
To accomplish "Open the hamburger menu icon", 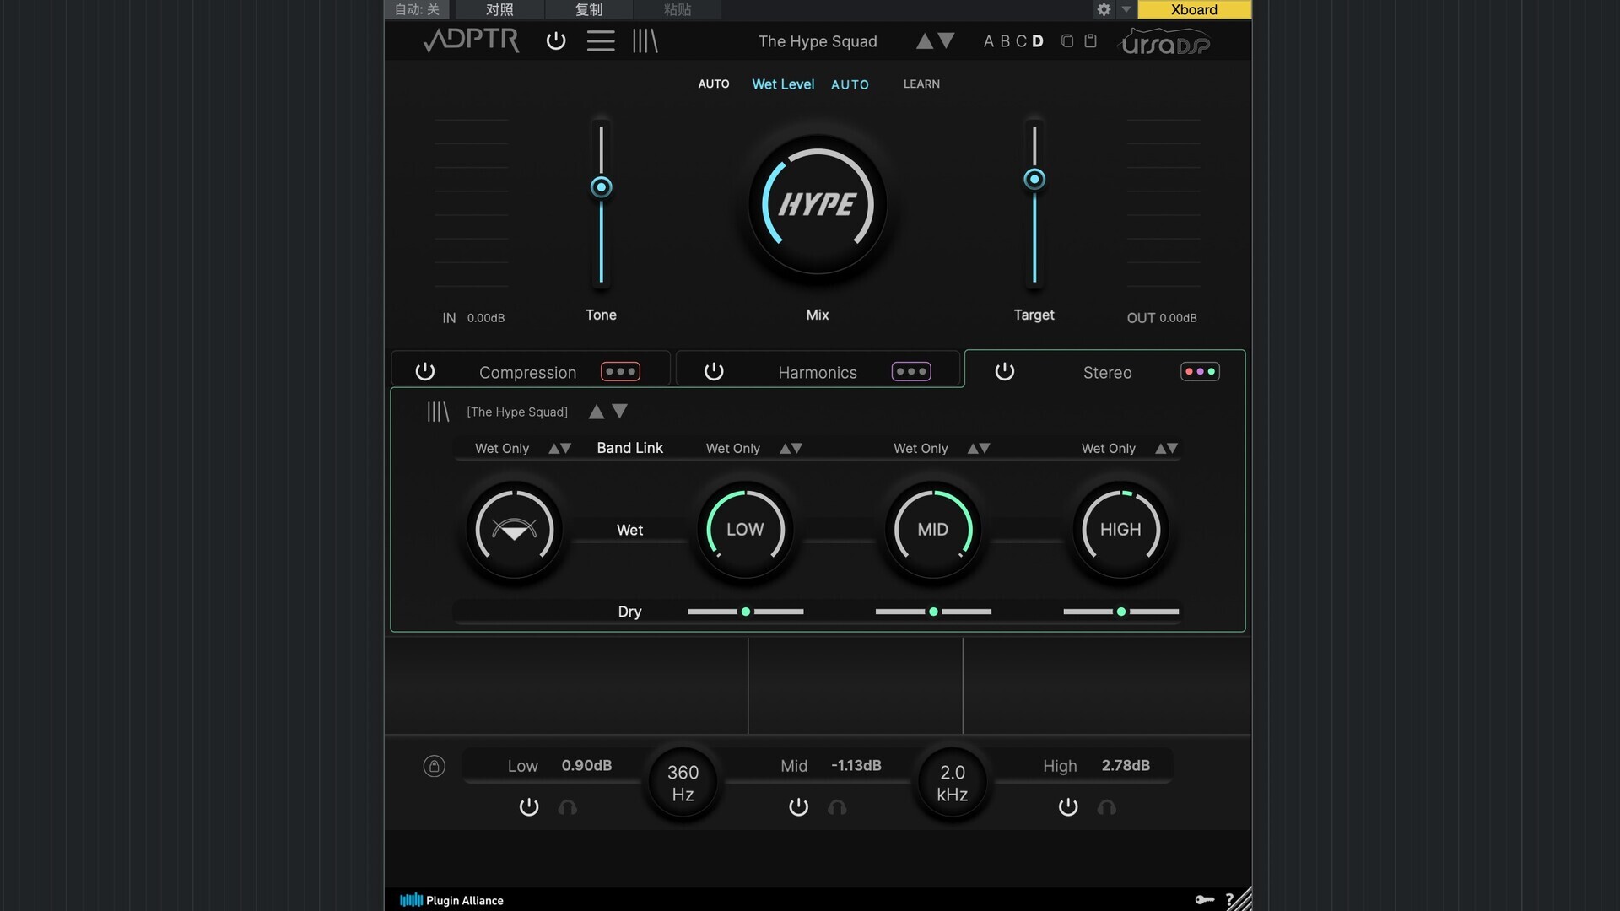I will [601, 40].
